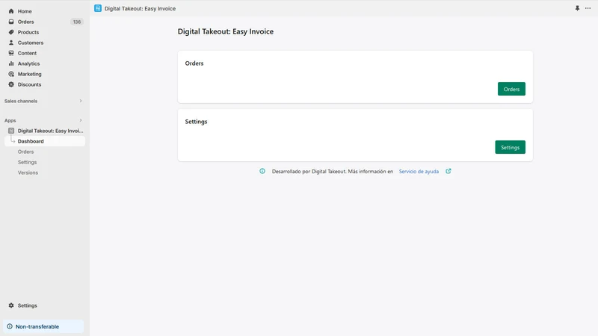
Task: Select Dashboard under the app
Action: 45,141
